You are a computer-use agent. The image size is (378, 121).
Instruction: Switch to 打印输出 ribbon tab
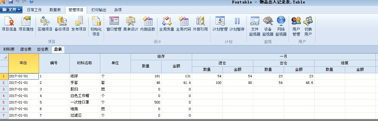pos(99,10)
